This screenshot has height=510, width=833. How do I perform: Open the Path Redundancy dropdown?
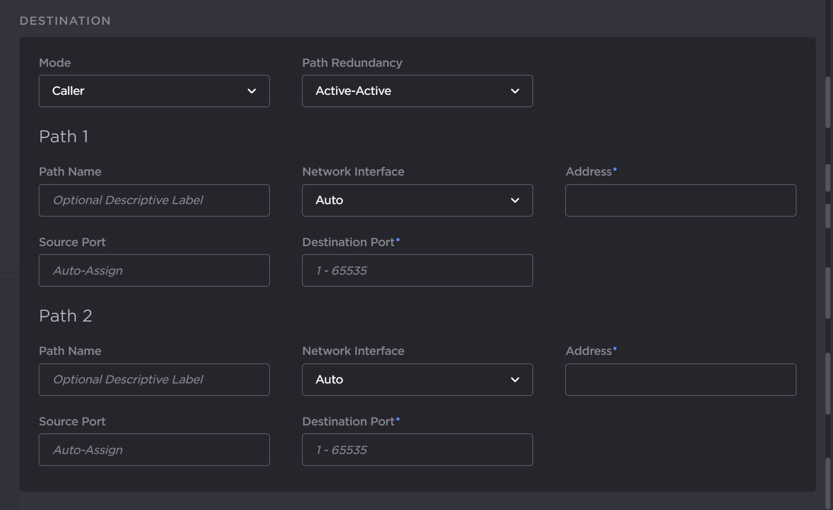(x=417, y=91)
